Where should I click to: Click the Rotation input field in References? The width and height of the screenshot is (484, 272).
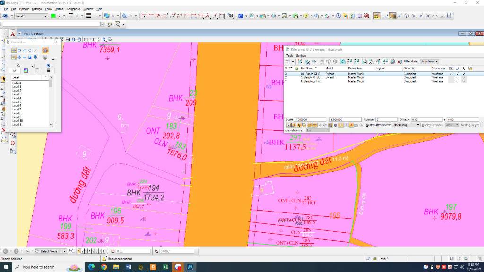point(386,119)
